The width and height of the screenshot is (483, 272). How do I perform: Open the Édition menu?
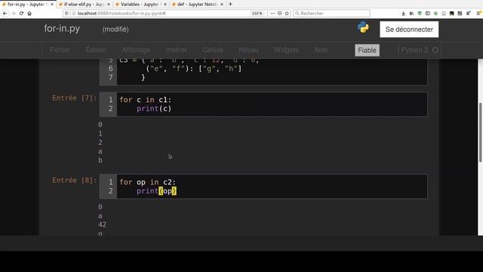click(x=96, y=50)
